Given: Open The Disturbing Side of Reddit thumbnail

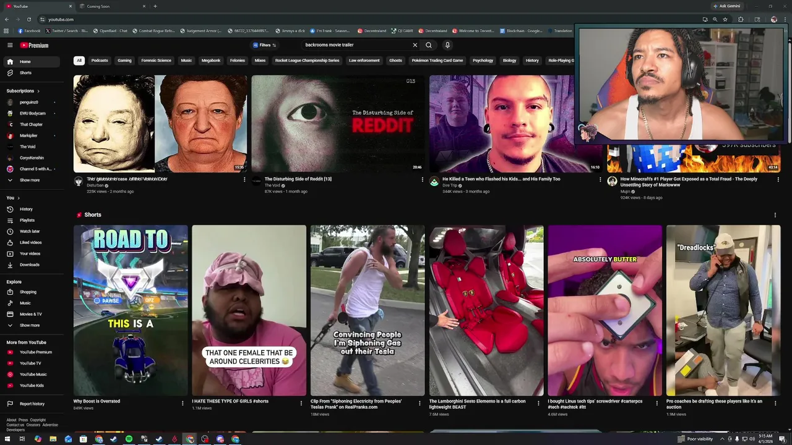Looking at the screenshot, I should tap(338, 124).
